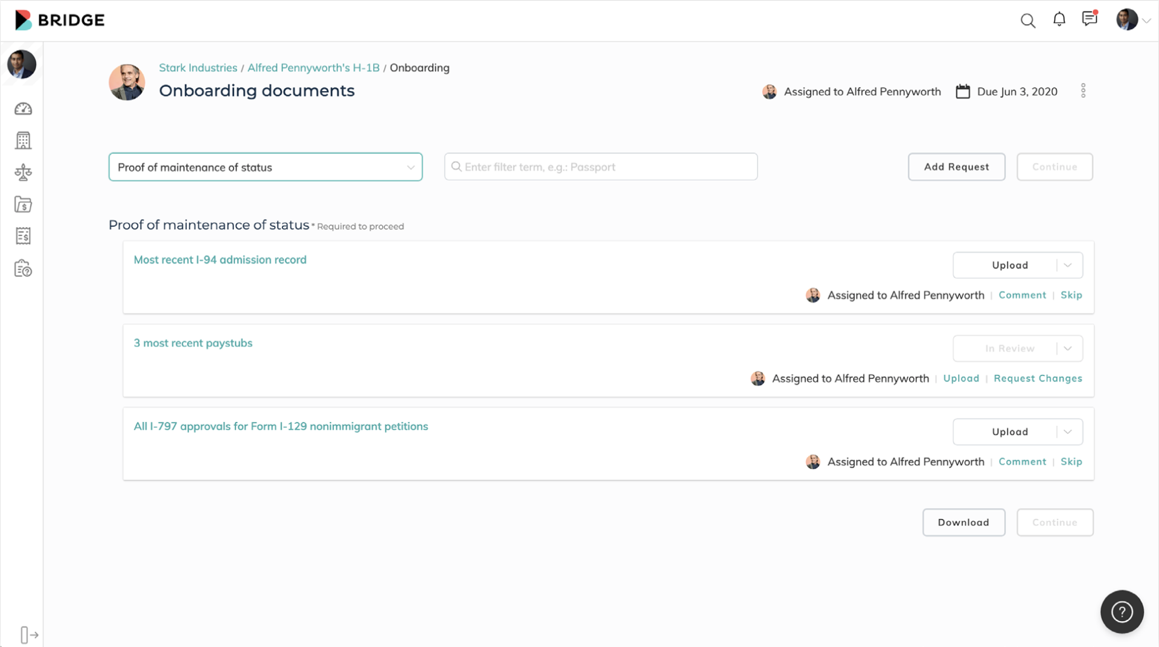The image size is (1159, 647).
Task: Expand Upload options for I-94 record
Action: click(x=1068, y=265)
